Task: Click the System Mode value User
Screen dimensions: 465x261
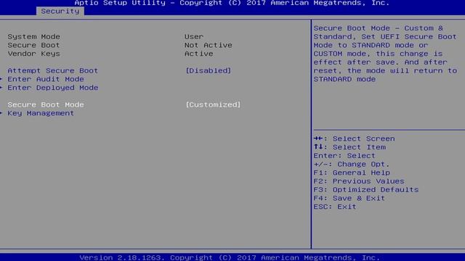Action: point(194,36)
